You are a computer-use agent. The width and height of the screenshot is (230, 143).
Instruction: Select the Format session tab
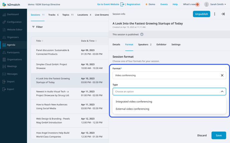click(x=129, y=45)
